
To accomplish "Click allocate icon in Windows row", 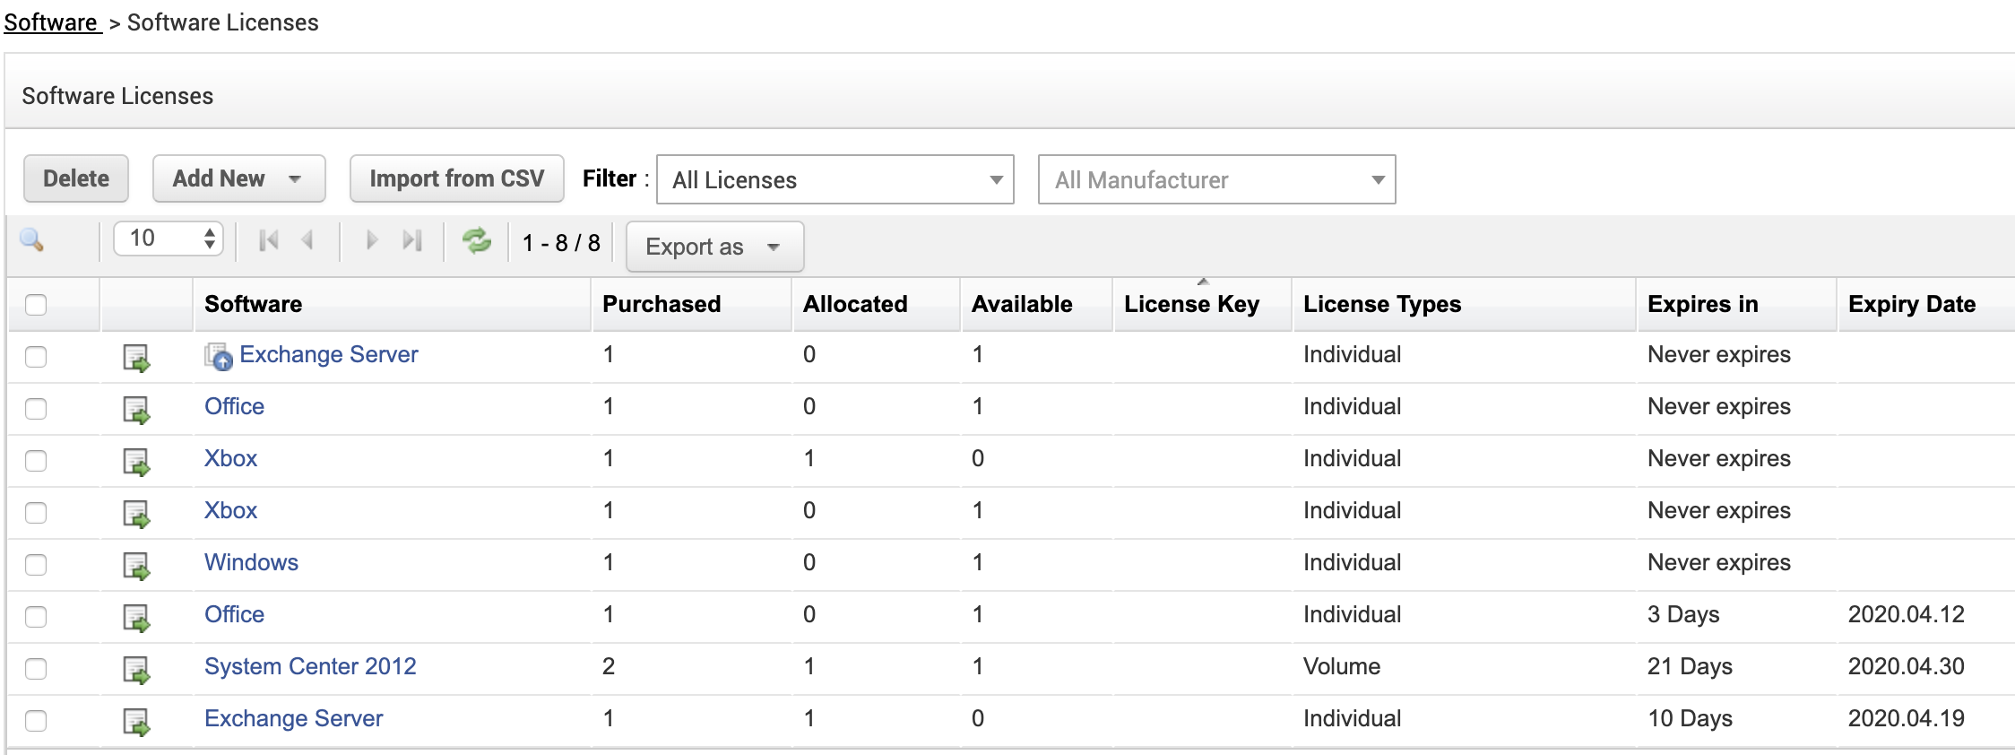I will 136,566.
